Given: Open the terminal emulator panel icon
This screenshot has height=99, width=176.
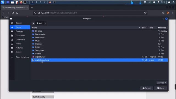Looking at the screenshot, I should (25, 2).
